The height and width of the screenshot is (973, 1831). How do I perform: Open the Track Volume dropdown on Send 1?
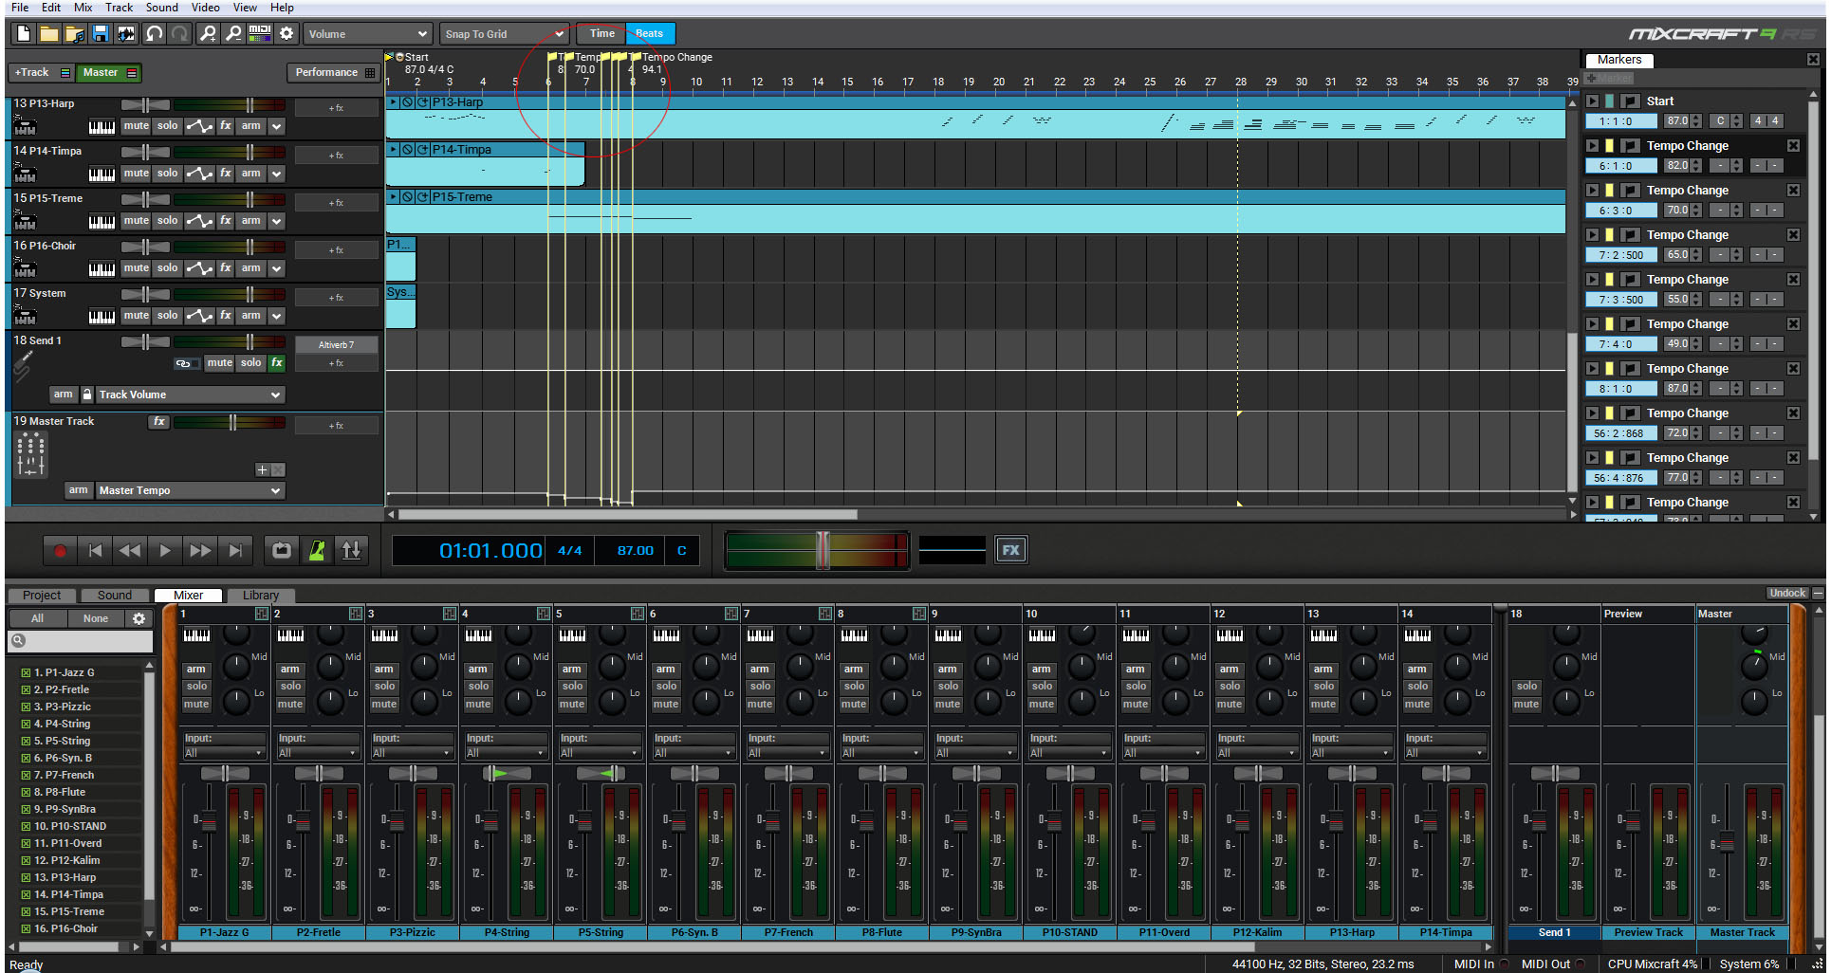tap(190, 395)
